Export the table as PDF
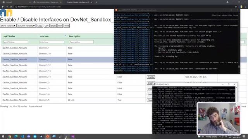This screenshot has height=139, width=248. point(60,26)
